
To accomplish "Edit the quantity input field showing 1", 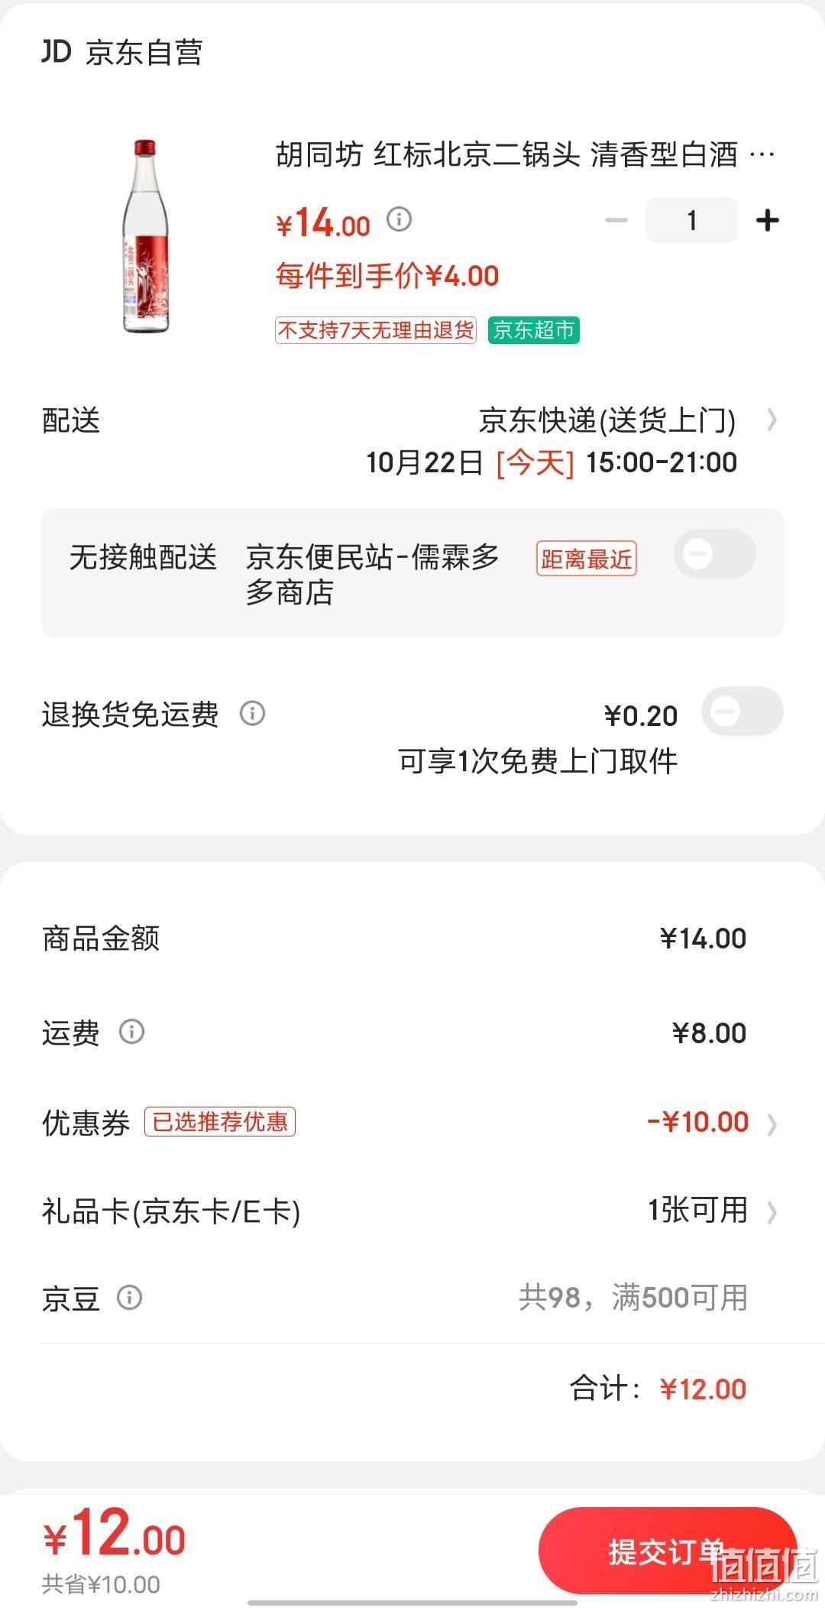I will click(x=691, y=221).
